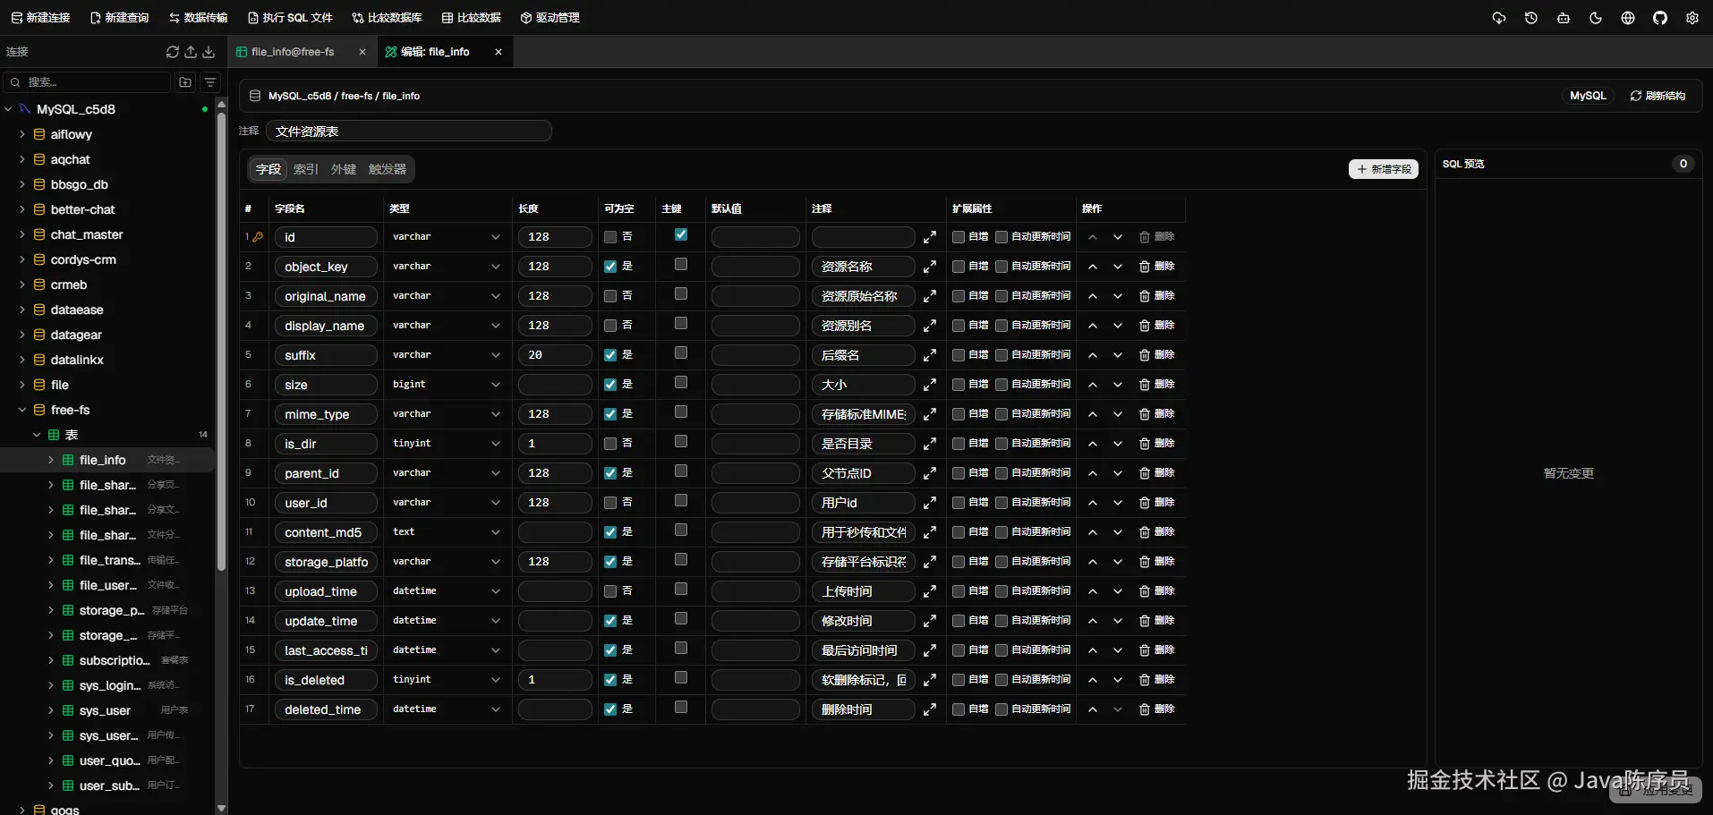This screenshot has height=815, width=1713.
Task: Close the file_info@free-fs tab
Action: tap(362, 52)
